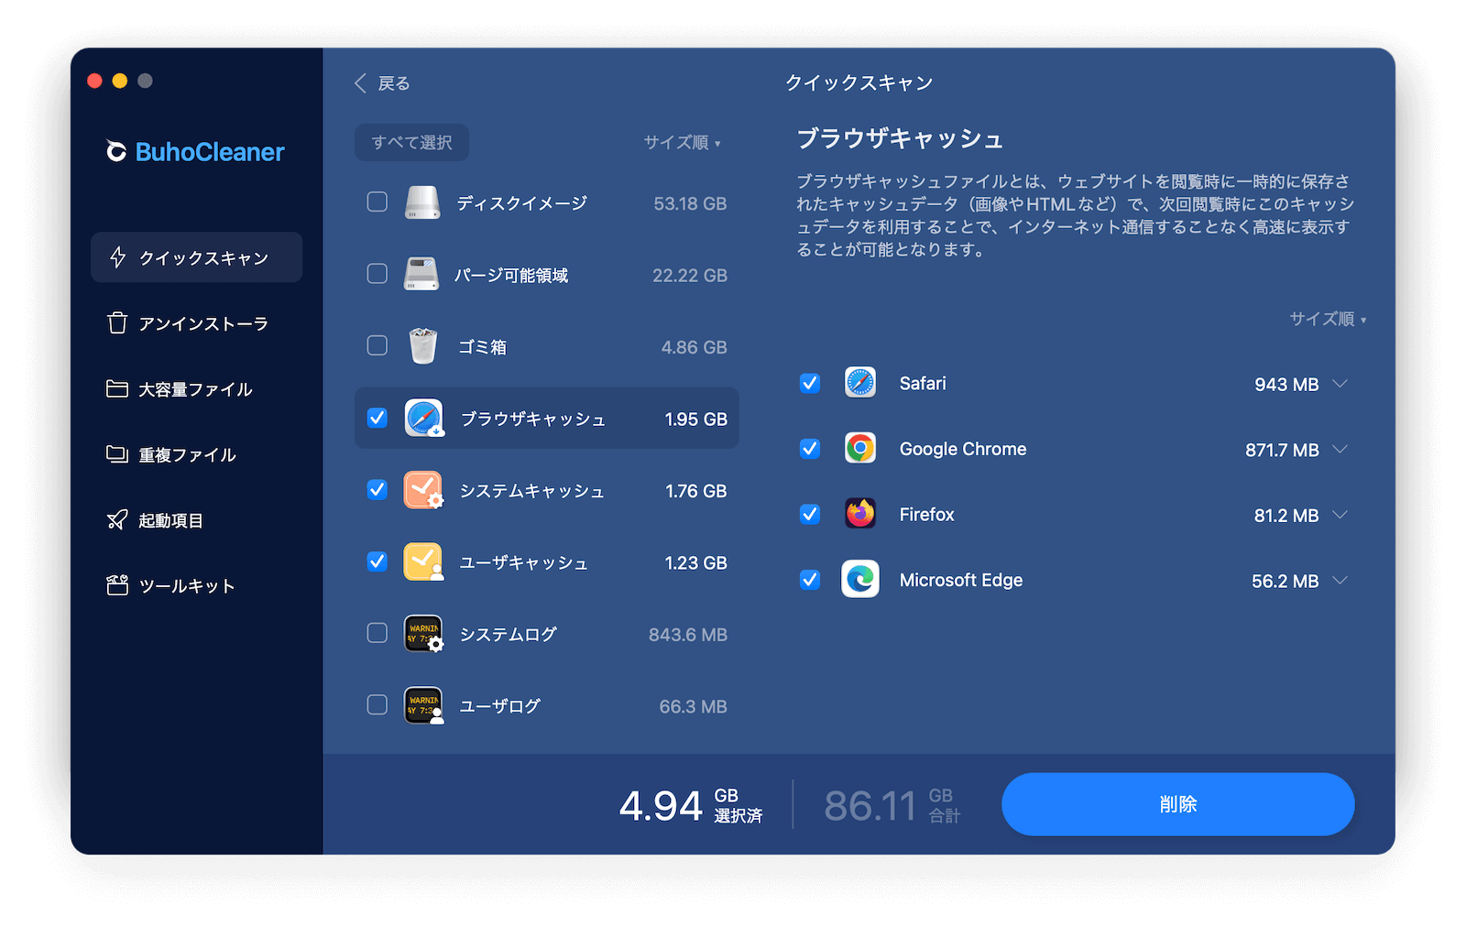Click the Microsoft Edge browser icon
The height and width of the screenshot is (948, 1466).
(x=860, y=579)
